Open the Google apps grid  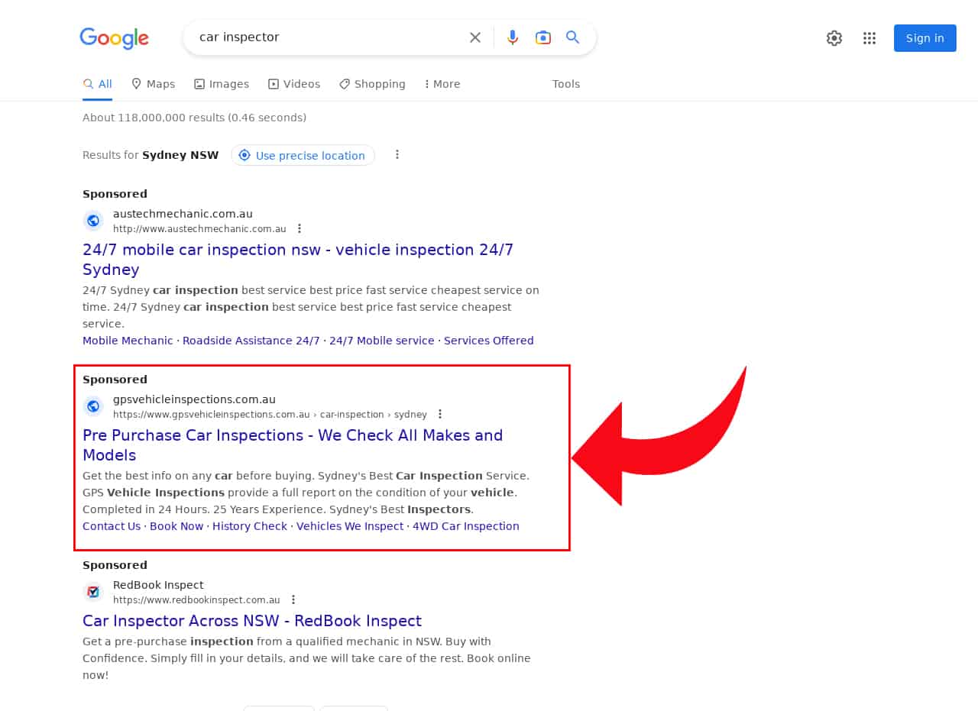pyautogui.click(x=870, y=38)
